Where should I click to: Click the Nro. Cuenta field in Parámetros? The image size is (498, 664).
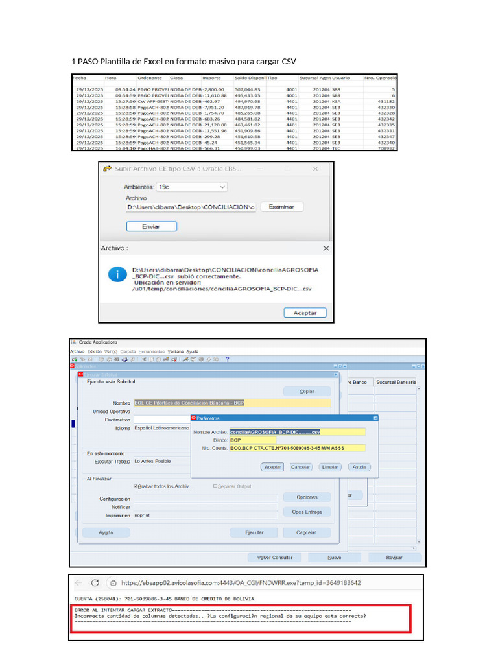[x=297, y=448]
